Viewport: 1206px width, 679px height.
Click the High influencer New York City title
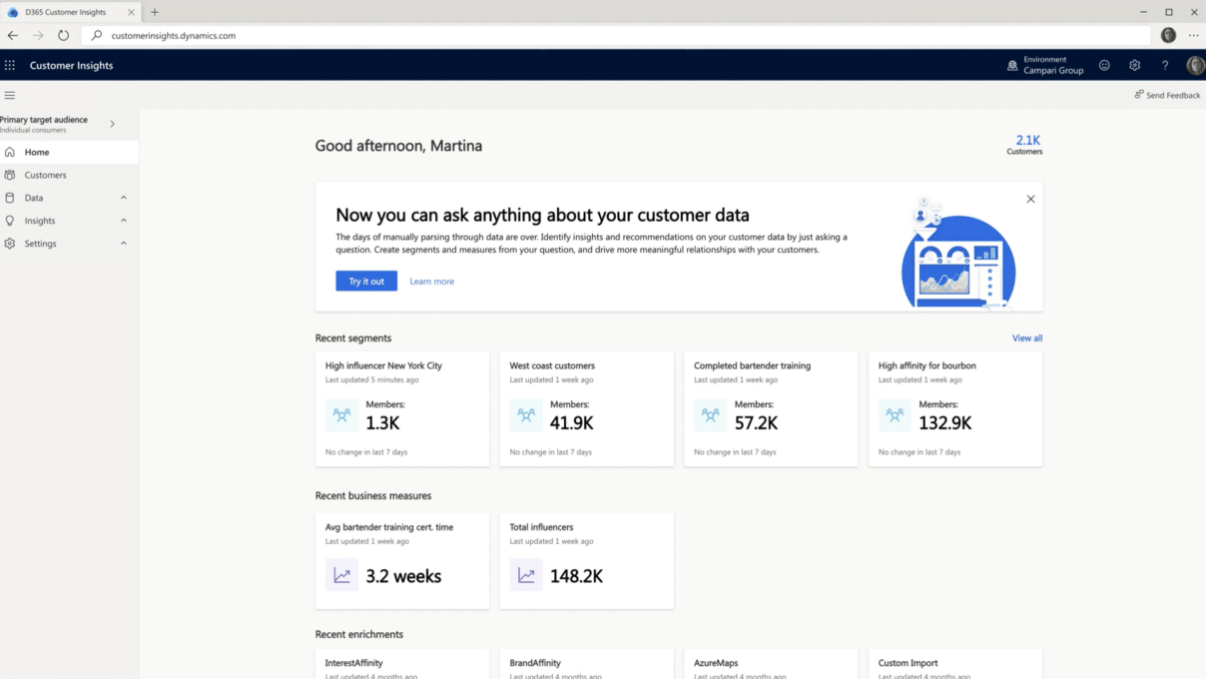[x=383, y=366]
